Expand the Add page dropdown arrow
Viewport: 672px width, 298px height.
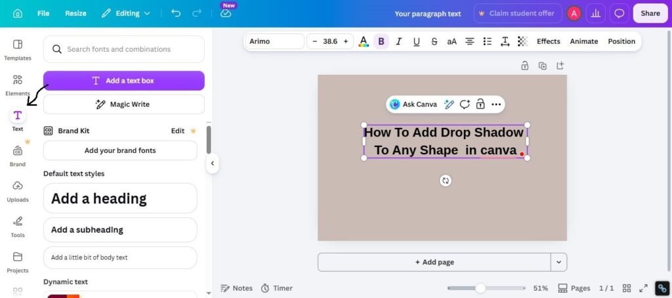[x=558, y=262]
